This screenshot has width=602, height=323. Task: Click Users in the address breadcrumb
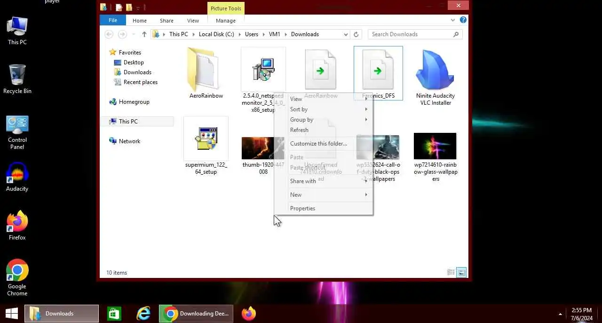(x=252, y=34)
